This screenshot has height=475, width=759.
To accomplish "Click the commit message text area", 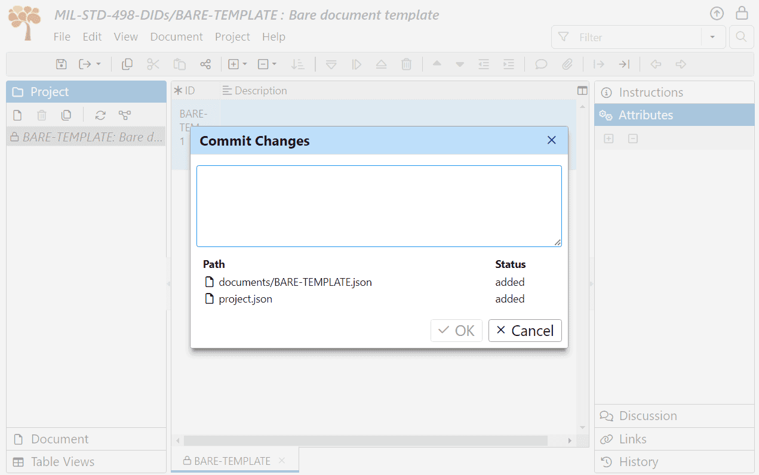I will pos(379,206).
